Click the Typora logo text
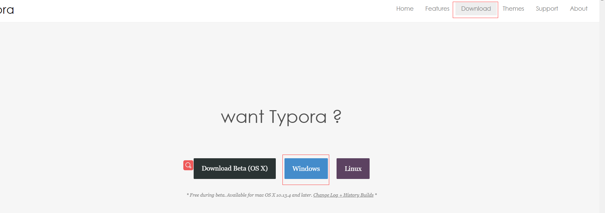This screenshot has width=605, height=213. coord(7,10)
